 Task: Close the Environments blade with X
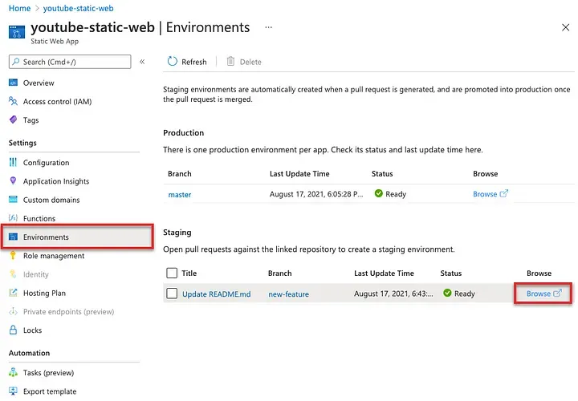[x=565, y=27]
